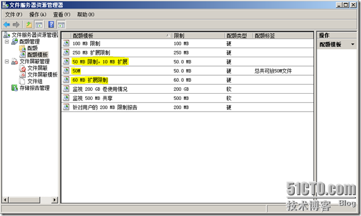Toggle the show/hide action pane icon

(x=61, y=25)
